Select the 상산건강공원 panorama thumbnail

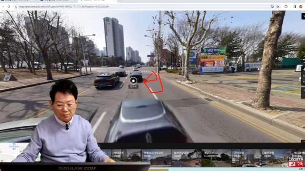click(186, 158)
